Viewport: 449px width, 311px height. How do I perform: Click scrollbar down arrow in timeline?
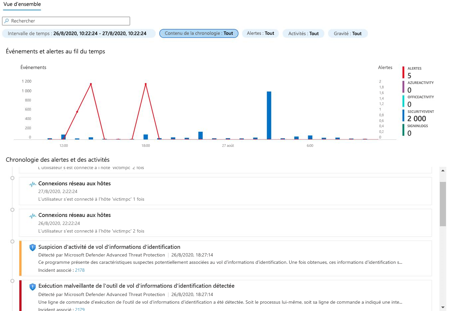(443, 307)
